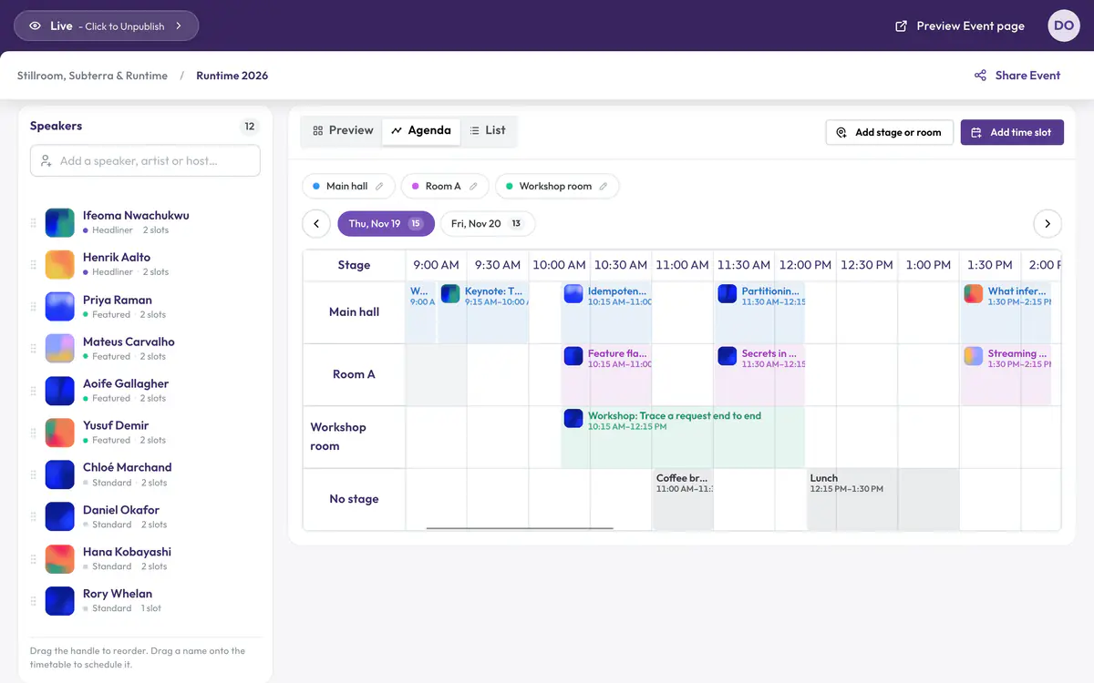Select the Thu, Nov 19 day tab
Viewport: 1094px width, 683px height.
(x=386, y=223)
